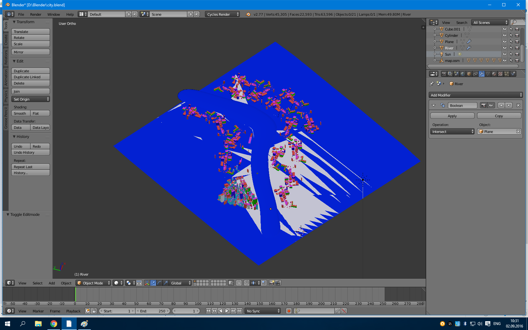Click the Blender logo in info header
The height and width of the screenshot is (330, 528).
[248, 14]
